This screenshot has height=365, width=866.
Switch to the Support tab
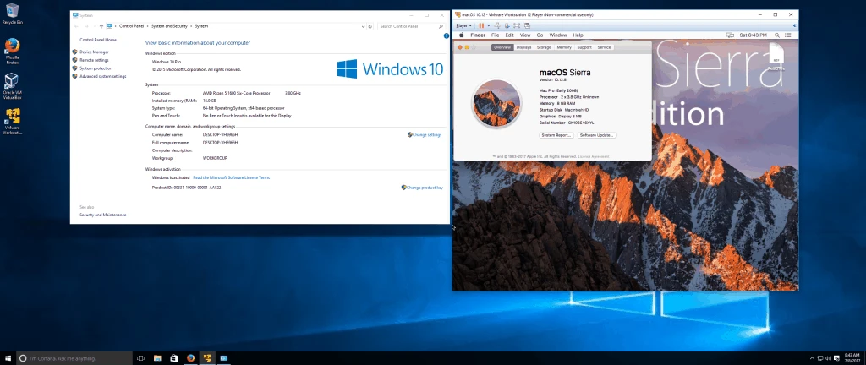coord(584,47)
